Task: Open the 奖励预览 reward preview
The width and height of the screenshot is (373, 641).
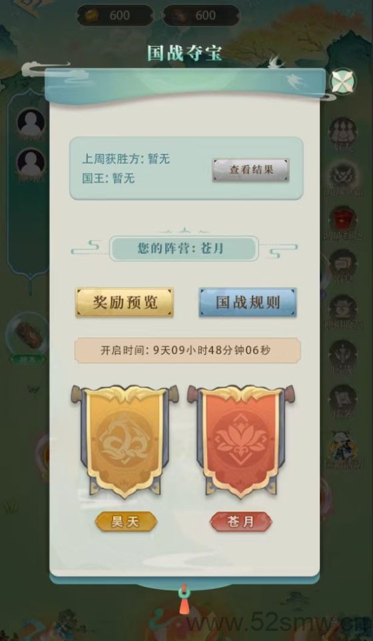Action: 125,303
